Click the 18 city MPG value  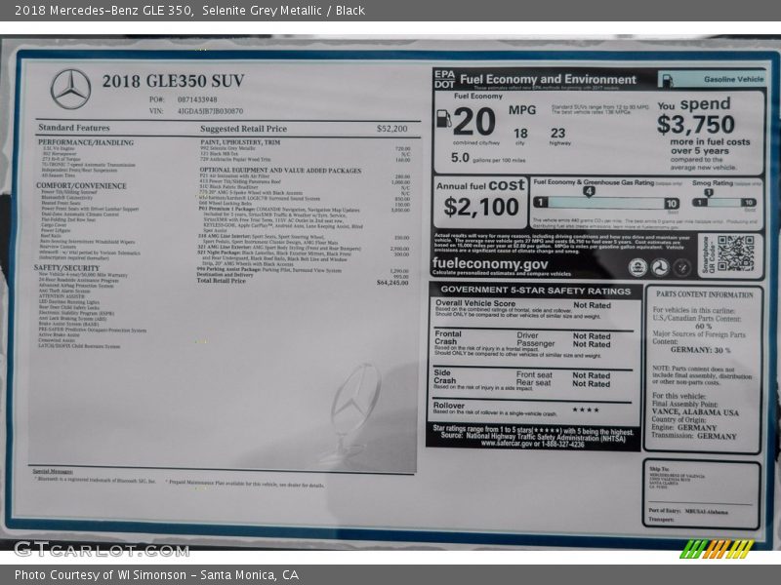pyautogui.click(x=520, y=134)
